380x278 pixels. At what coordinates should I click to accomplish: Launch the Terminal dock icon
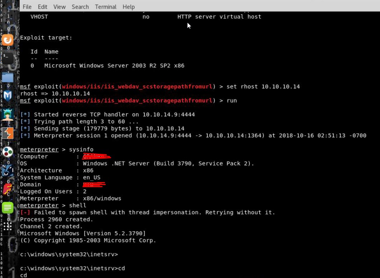pyautogui.click(x=8, y=58)
